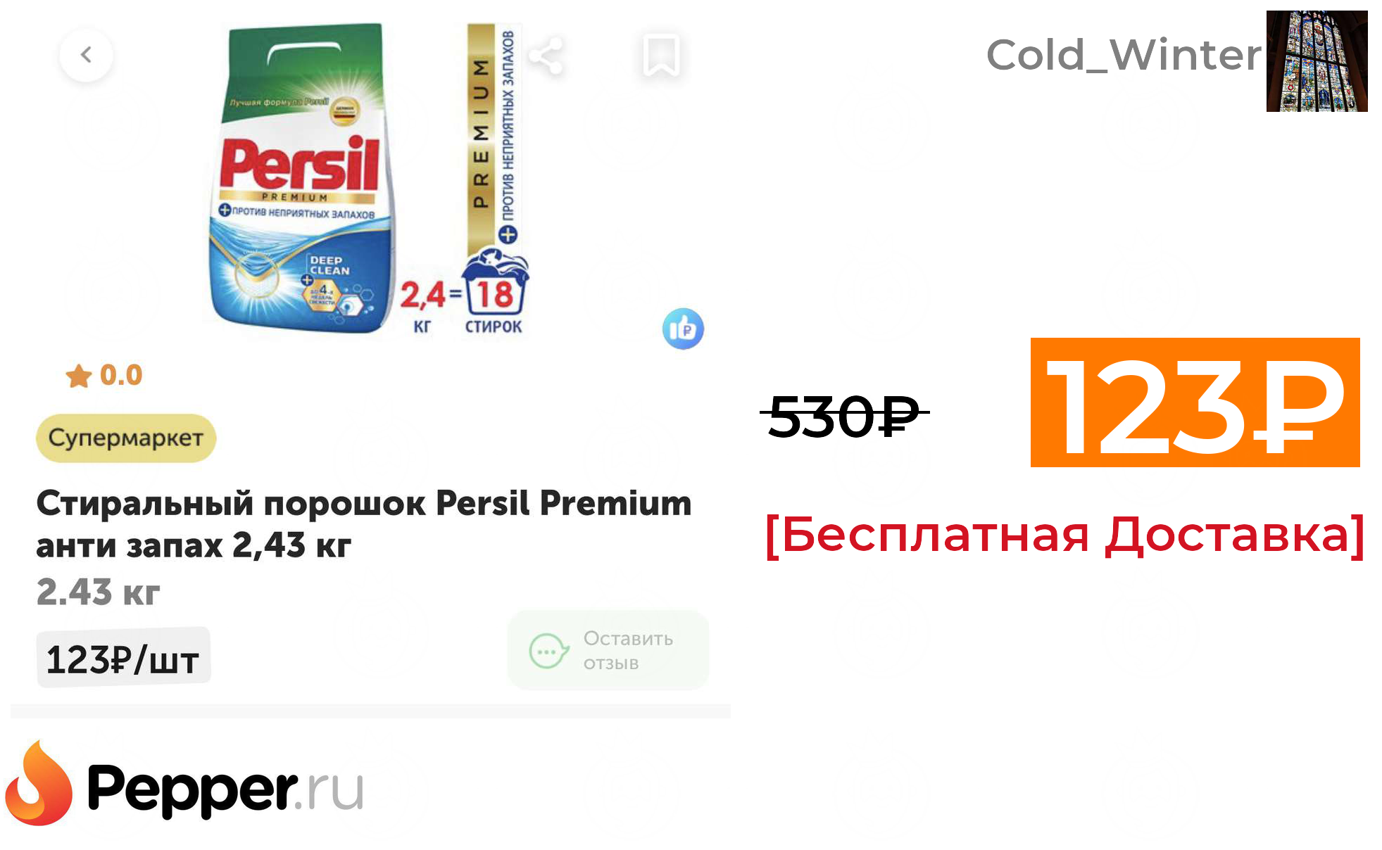Click the orange star rating icon
The image size is (1382, 850).
click(79, 376)
